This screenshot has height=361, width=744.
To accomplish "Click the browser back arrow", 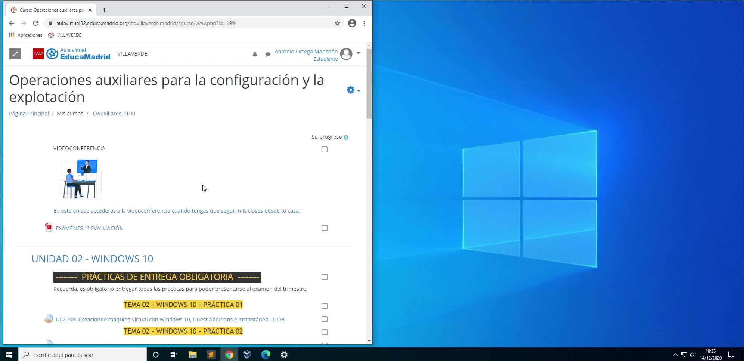I will pos(12,23).
